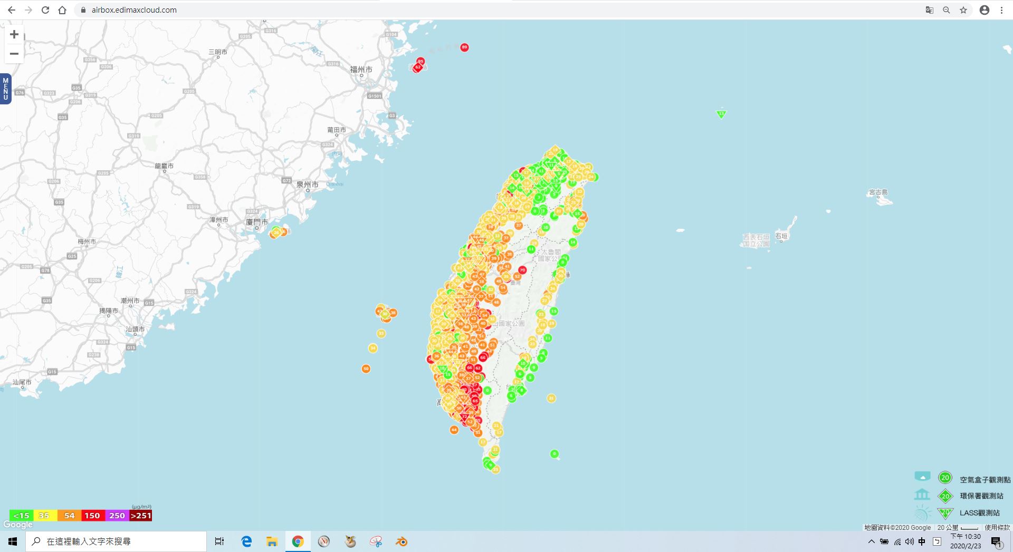
Task: Open Windows Task View
Action: coord(219,541)
